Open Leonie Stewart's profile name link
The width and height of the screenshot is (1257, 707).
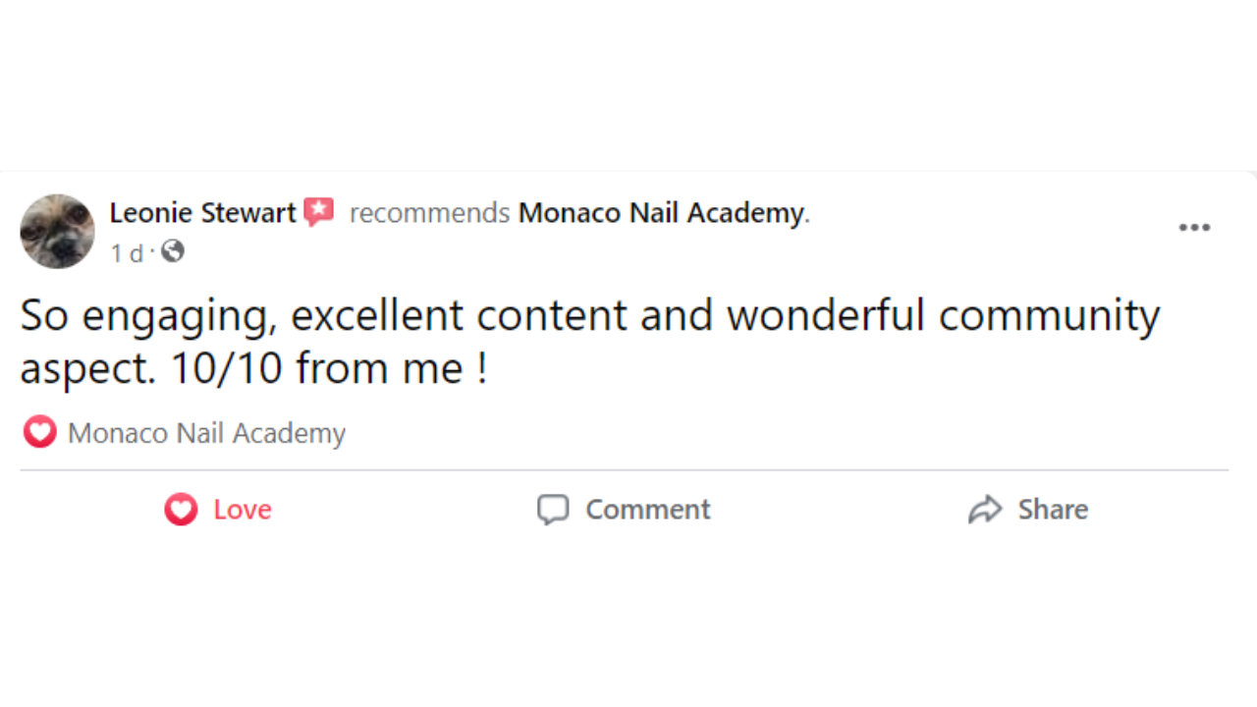tap(202, 213)
